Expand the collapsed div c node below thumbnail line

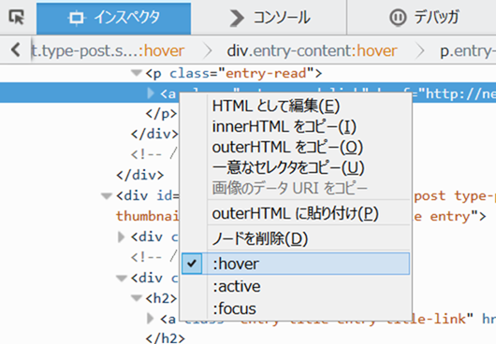pos(121,236)
